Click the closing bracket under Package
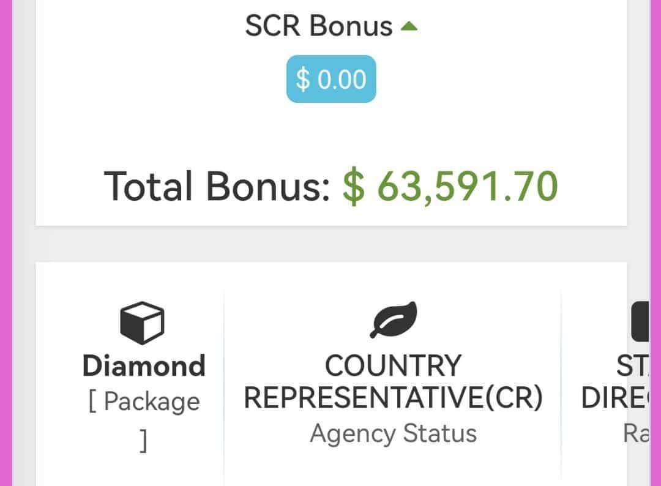 tap(143, 440)
